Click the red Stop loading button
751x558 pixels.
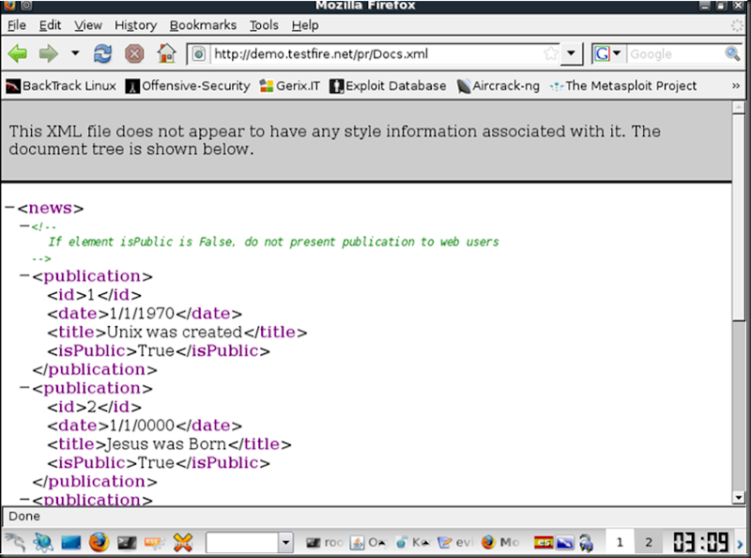click(x=134, y=54)
